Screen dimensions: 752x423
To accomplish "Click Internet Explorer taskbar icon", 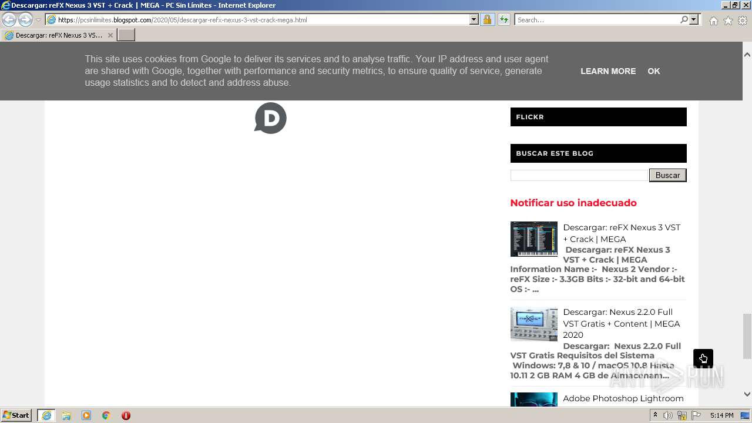I will (x=46, y=415).
